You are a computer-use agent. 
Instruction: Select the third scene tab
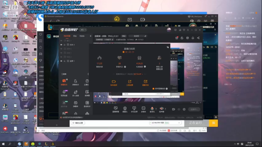click(82, 36)
